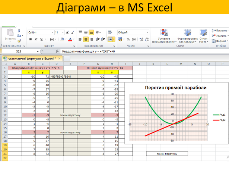The image size is (229, 172).
Task: Open the Буфер обмена dialog launcher
Action: coord(24,46)
